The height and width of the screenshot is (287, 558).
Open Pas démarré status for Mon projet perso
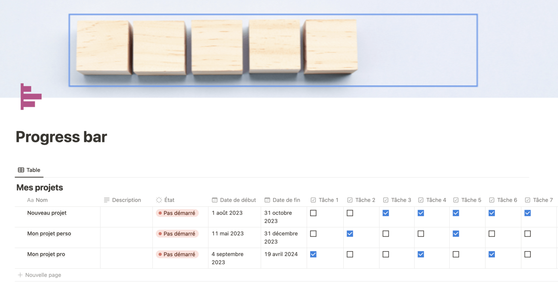pos(177,234)
